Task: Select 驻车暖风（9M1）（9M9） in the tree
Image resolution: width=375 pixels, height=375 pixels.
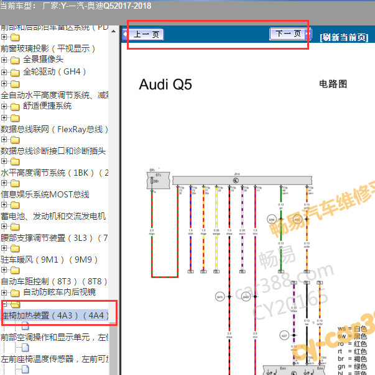Action: 49,260
